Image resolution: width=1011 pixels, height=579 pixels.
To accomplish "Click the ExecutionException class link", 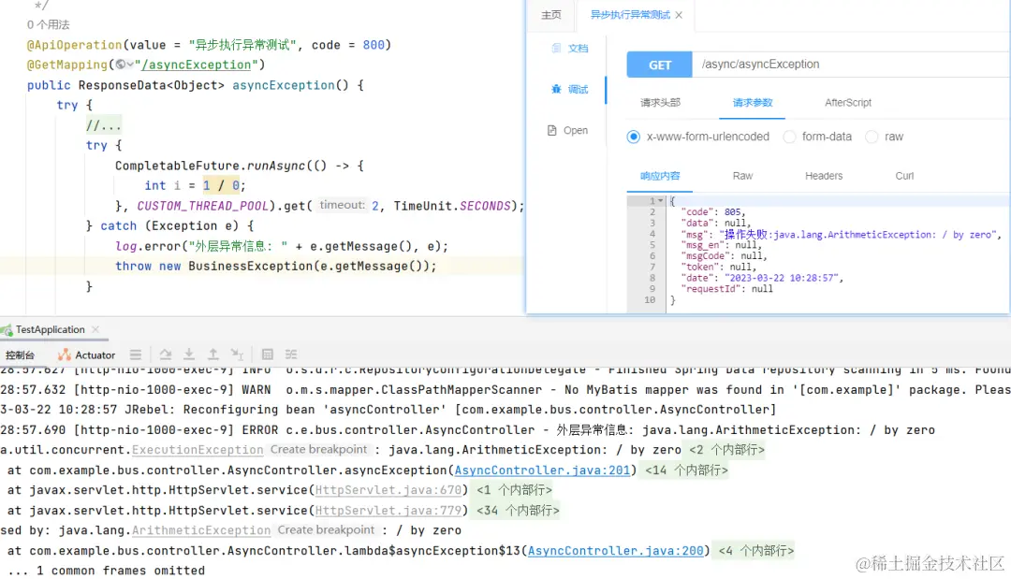I will (198, 450).
